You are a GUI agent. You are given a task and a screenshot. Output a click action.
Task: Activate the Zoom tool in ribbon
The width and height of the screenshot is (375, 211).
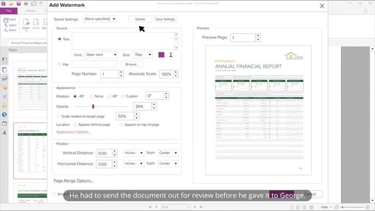coord(11,30)
